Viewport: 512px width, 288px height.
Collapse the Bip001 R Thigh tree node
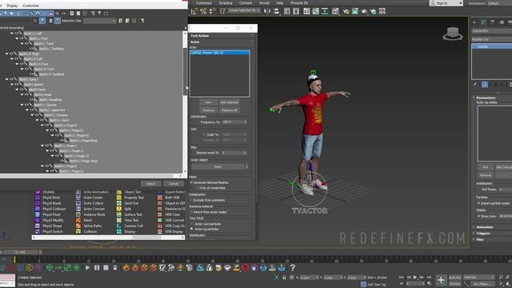tap(7, 54)
